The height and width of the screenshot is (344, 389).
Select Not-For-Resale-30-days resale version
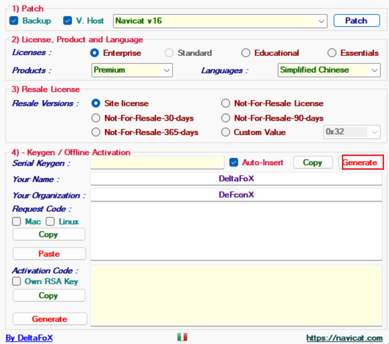coord(95,118)
